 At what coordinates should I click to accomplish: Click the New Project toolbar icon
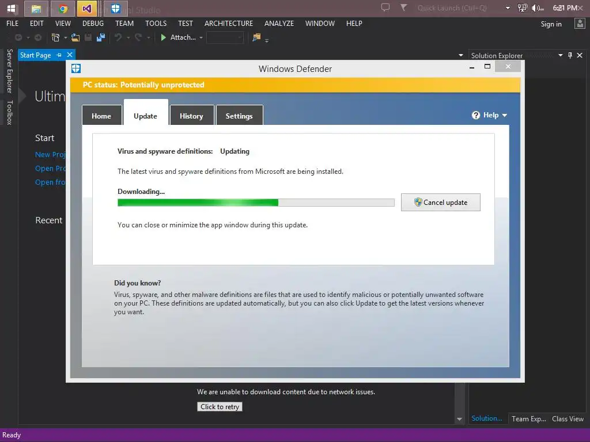[x=55, y=37]
